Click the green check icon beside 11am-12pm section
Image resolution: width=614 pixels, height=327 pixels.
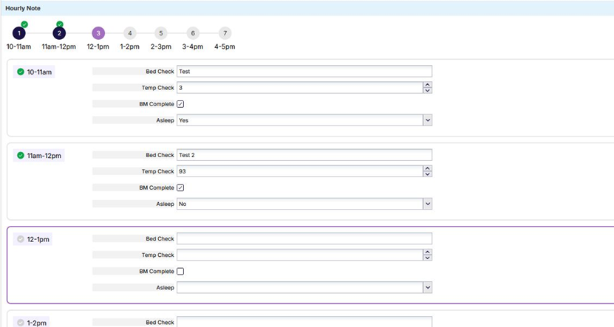pyautogui.click(x=21, y=155)
